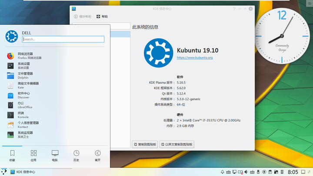Image resolution: width=313 pixels, height=176 pixels.
Task: Open Kate text editor from the launcher
Action: [x=55, y=86]
